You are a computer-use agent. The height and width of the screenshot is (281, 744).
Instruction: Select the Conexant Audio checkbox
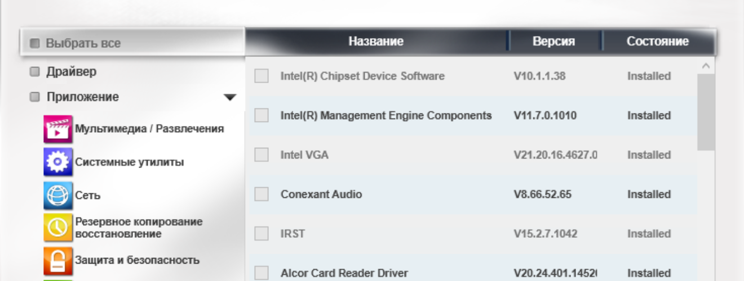pyautogui.click(x=261, y=194)
